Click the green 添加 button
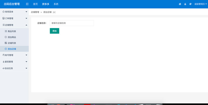The height and width of the screenshot is (105, 208). [55, 31]
